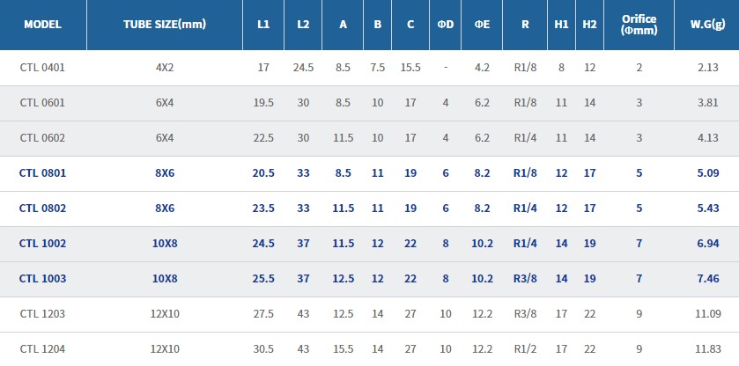
Task: Click the CTL 1002 model name
Action: [x=42, y=243]
